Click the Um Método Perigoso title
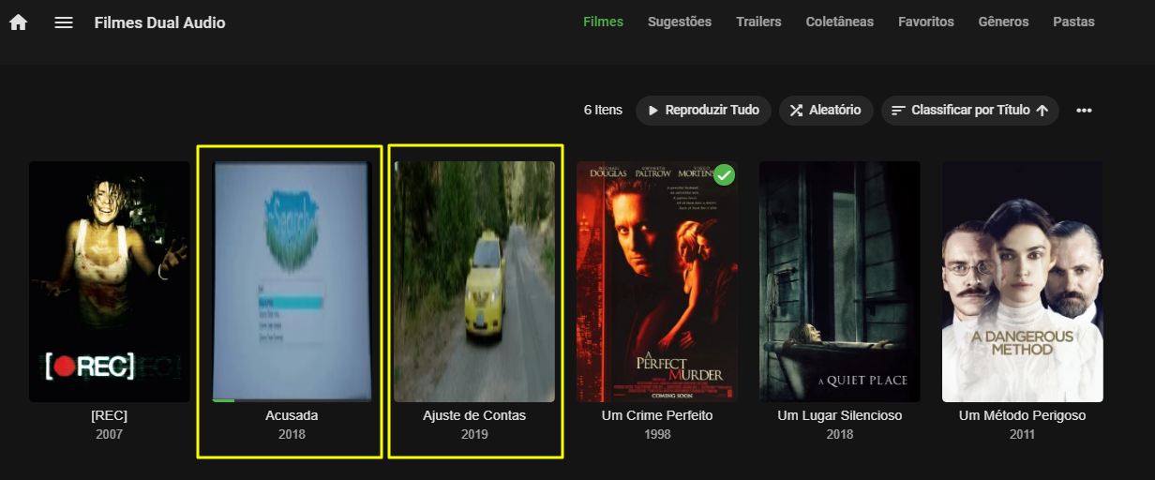 (1023, 415)
